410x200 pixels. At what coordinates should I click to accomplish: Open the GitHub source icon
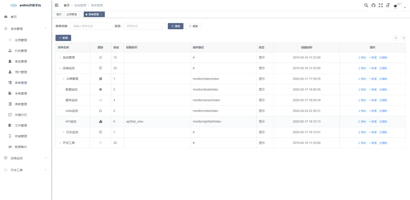click(x=374, y=5)
